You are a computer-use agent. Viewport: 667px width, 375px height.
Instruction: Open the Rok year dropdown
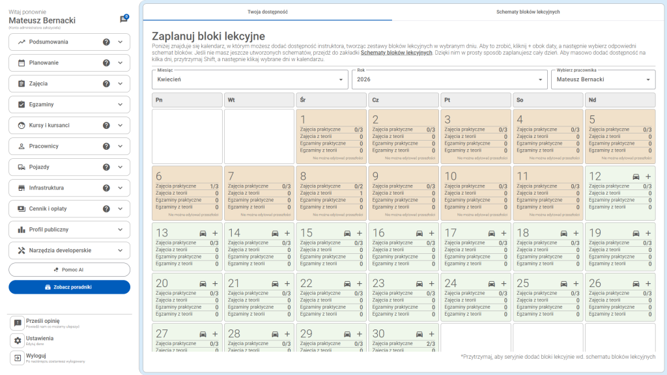449,79
